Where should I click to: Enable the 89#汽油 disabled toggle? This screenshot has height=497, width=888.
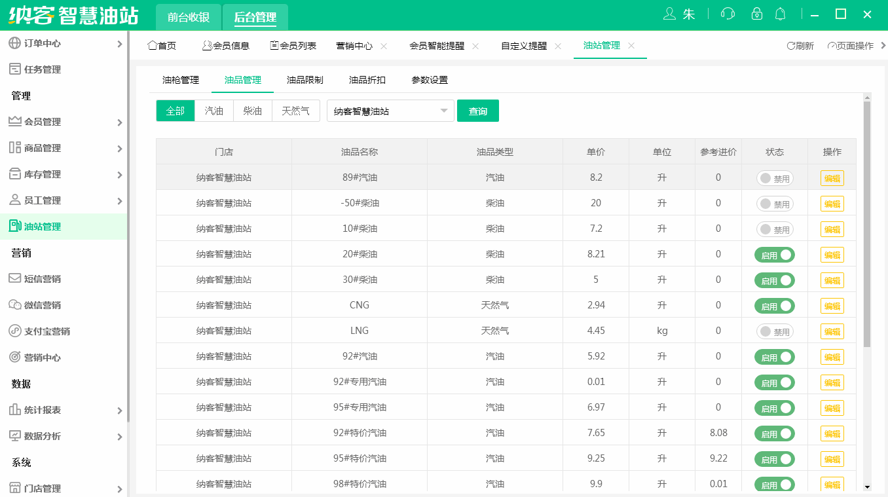pos(775,177)
